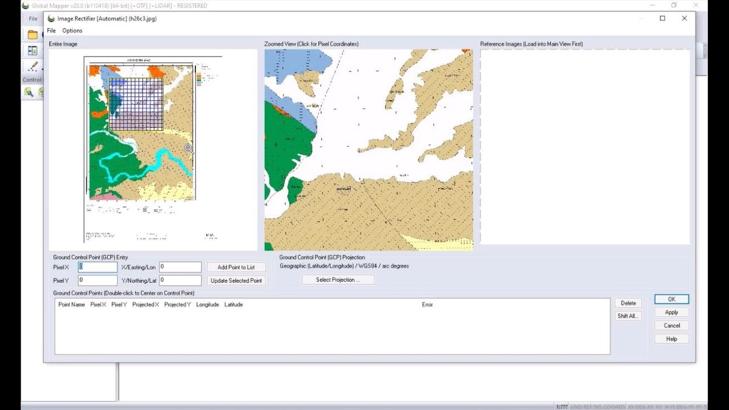The image size is (729, 410).
Task: Click the layout panel icon in Global Mapper
Action: 33,51
